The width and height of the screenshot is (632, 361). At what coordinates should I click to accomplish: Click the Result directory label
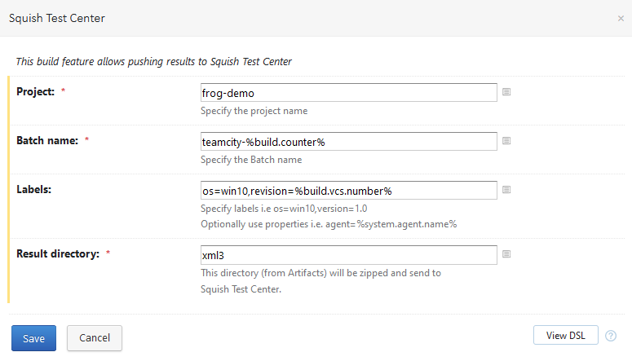coord(58,253)
